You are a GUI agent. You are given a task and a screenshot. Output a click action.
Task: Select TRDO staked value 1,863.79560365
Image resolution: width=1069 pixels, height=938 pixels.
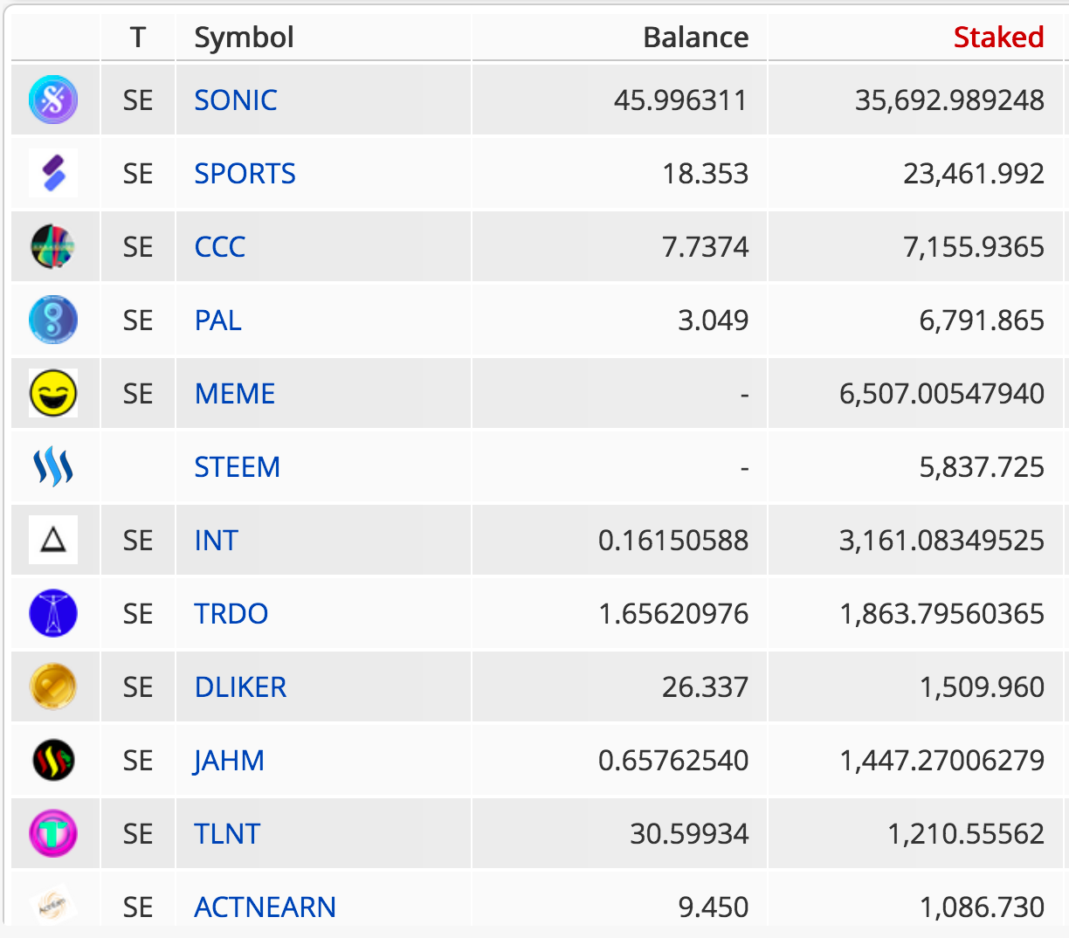pos(941,614)
